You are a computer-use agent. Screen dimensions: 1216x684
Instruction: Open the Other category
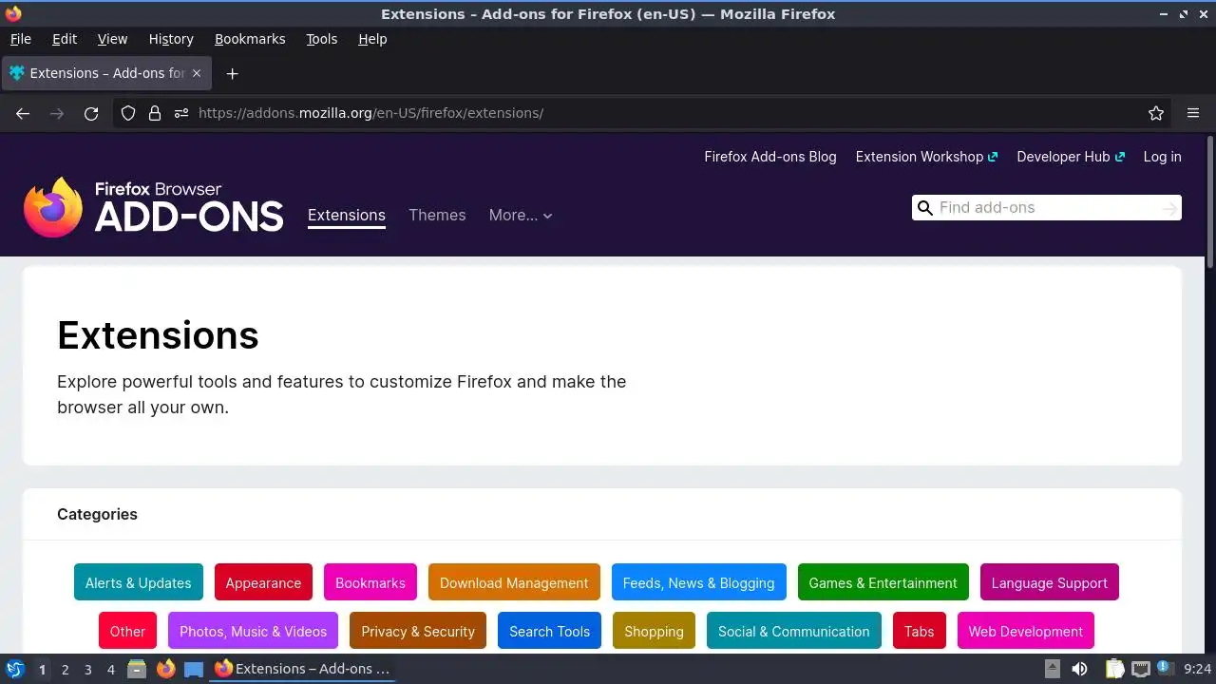tap(127, 631)
